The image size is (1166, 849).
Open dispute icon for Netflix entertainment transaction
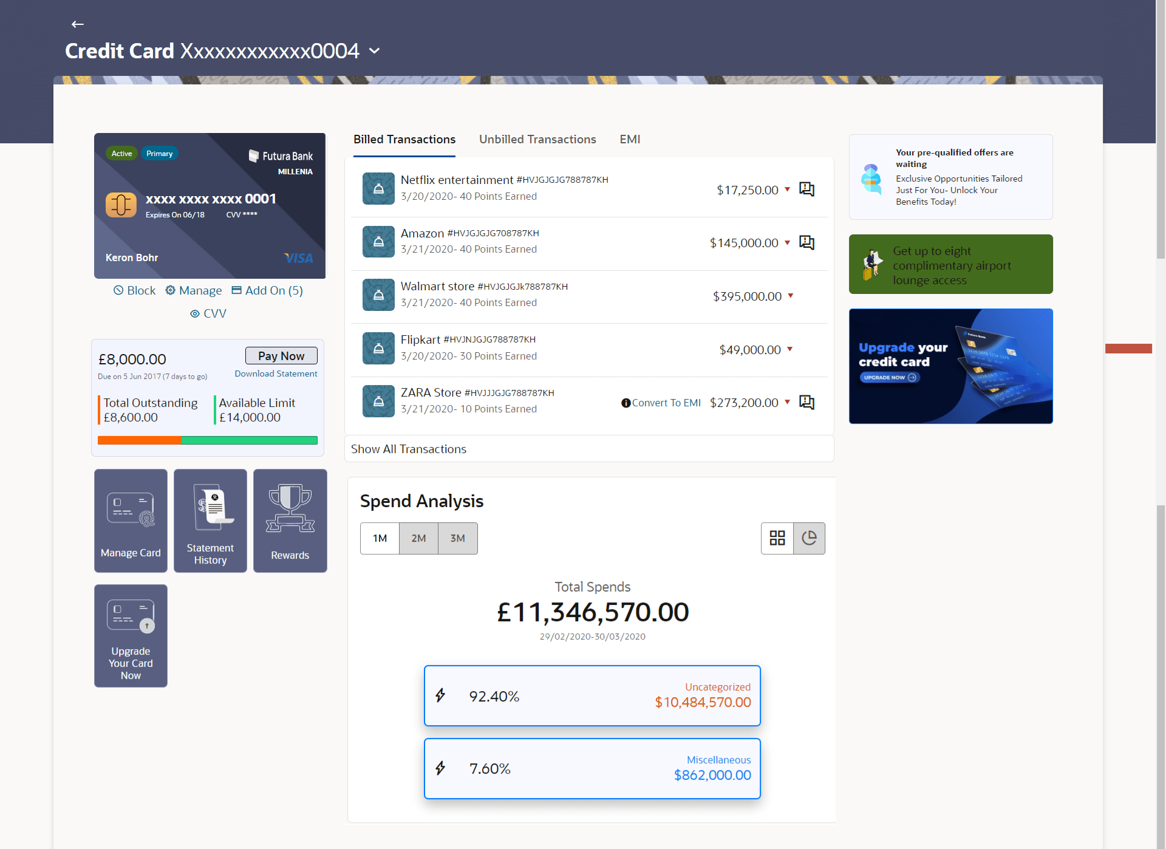pyautogui.click(x=806, y=189)
